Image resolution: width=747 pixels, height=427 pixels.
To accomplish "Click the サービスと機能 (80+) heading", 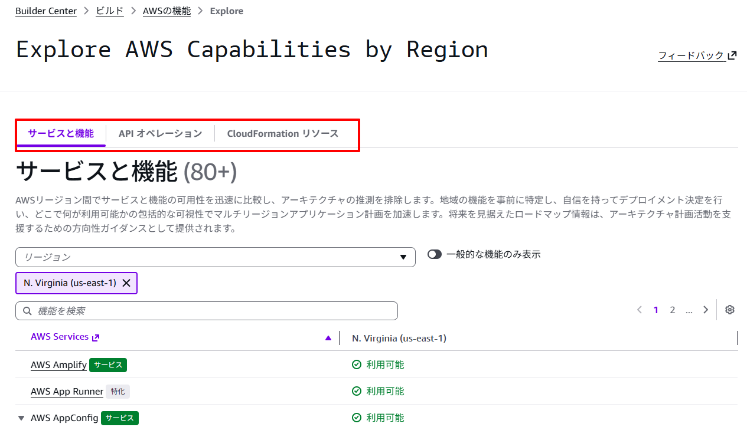I will (126, 172).
